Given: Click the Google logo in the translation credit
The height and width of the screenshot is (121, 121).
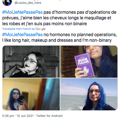Looking at the screenshot, I should [41, 29].
